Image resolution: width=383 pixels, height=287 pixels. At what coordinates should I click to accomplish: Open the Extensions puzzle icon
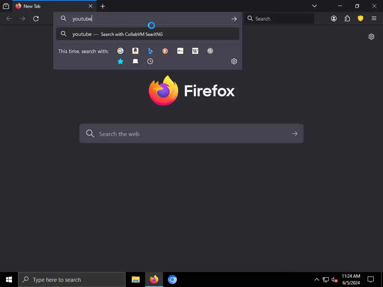point(347,19)
